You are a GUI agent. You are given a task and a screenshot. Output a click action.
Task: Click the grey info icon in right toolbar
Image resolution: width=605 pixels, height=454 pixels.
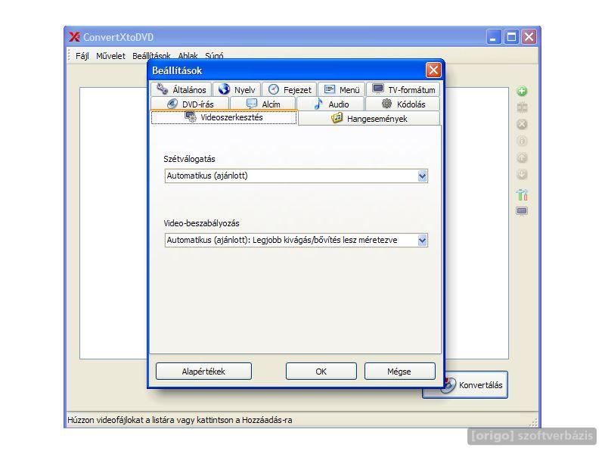[x=522, y=141]
